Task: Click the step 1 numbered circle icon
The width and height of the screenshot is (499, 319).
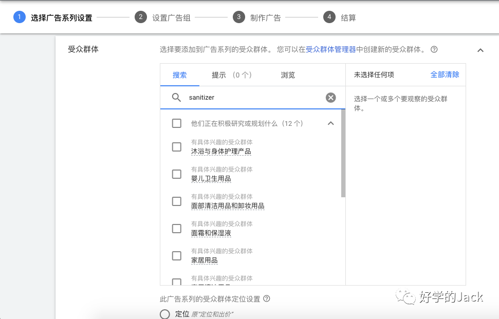Action: pos(19,16)
